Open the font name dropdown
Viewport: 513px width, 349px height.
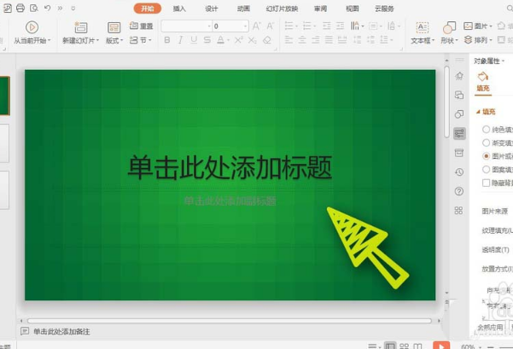209,26
